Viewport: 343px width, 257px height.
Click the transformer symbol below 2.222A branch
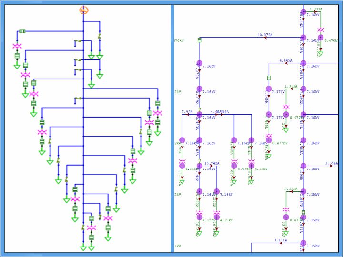[x=286, y=210]
